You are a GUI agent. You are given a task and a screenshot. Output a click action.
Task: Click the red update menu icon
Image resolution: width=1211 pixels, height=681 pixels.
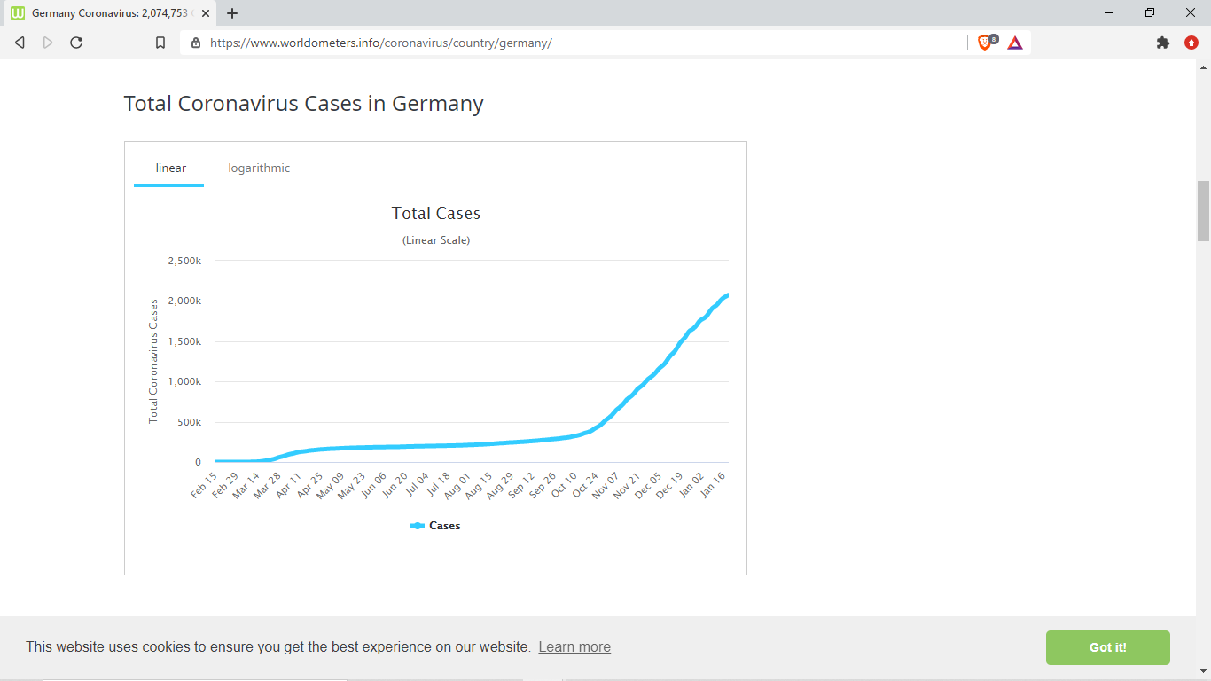pyautogui.click(x=1191, y=43)
